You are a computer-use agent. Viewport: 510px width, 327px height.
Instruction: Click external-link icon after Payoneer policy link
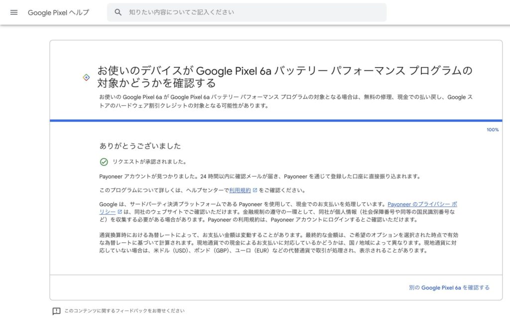tap(120, 212)
